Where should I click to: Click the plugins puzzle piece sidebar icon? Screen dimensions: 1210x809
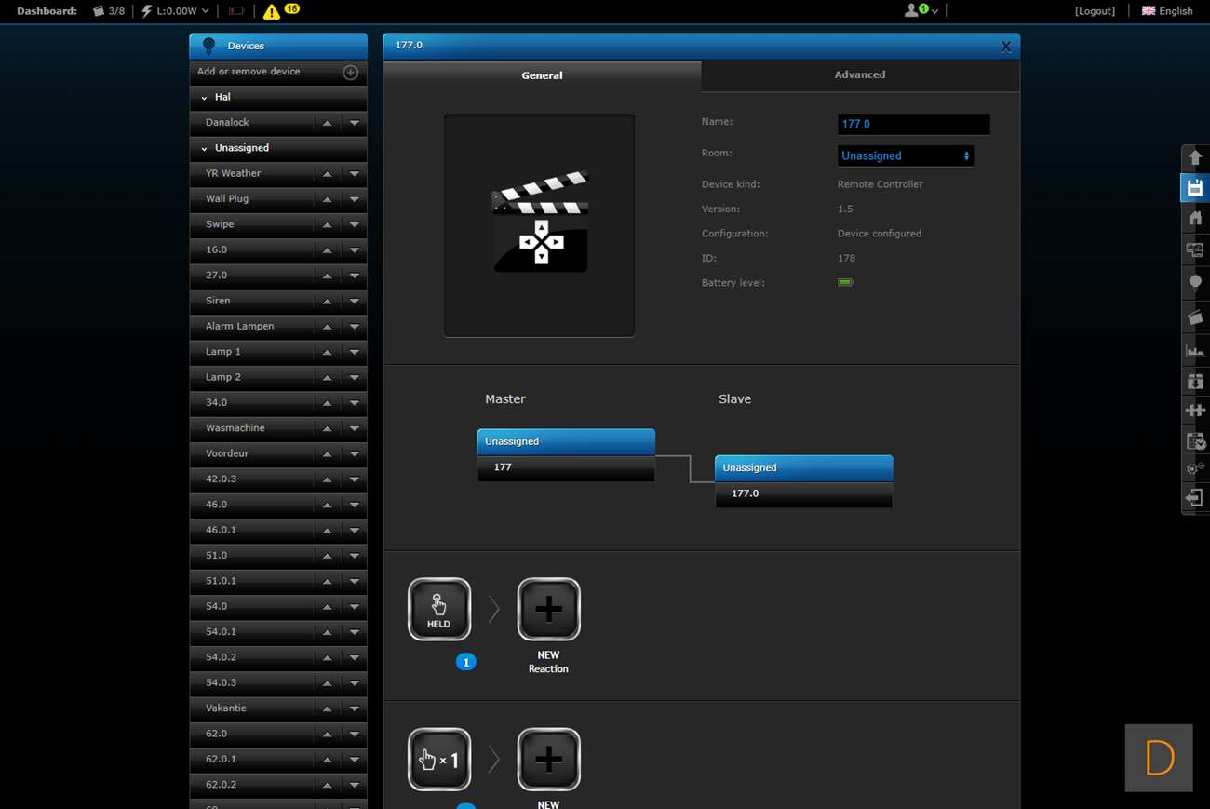click(1194, 411)
